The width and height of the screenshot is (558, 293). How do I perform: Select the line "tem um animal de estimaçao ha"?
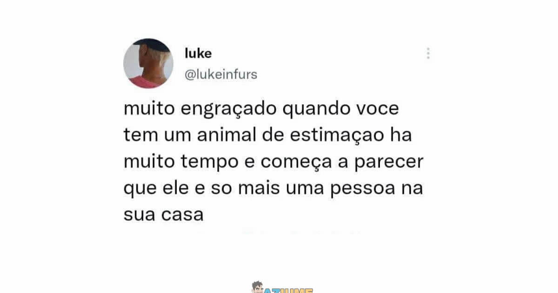point(268,137)
